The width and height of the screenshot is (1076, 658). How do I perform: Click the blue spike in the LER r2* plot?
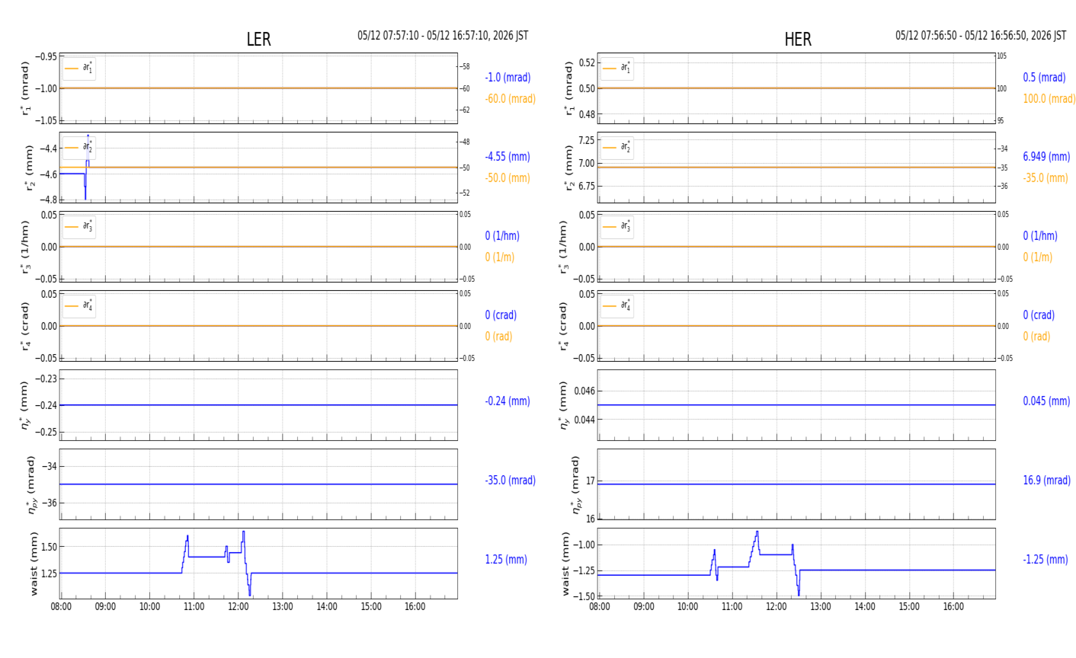(x=87, y=167)
